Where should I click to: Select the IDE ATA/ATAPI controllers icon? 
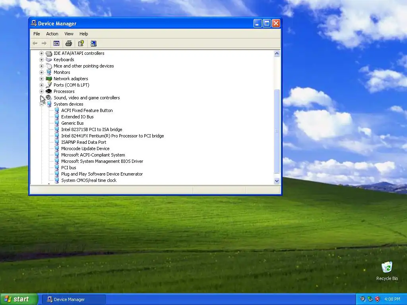pyautogui.click(x=49, y=54)
